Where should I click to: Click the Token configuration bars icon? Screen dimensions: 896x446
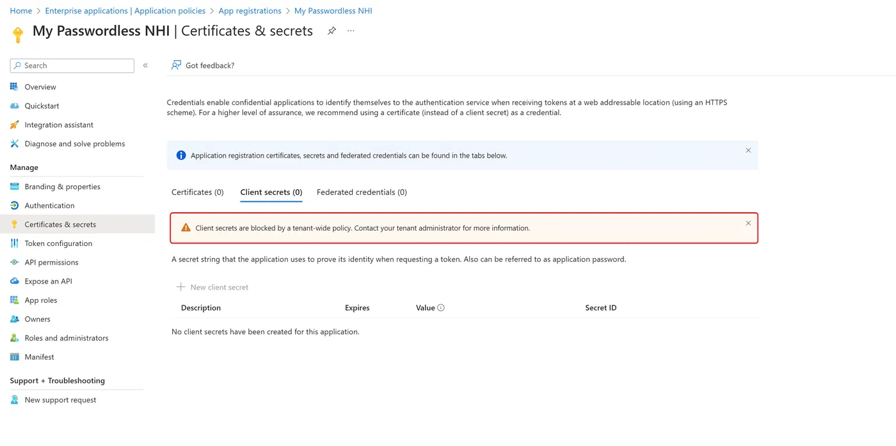tap(14, 243)
